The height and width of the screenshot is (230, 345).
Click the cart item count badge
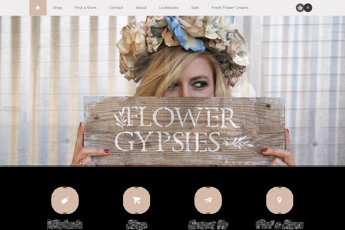pyautogui.click(x=308, y=7)
